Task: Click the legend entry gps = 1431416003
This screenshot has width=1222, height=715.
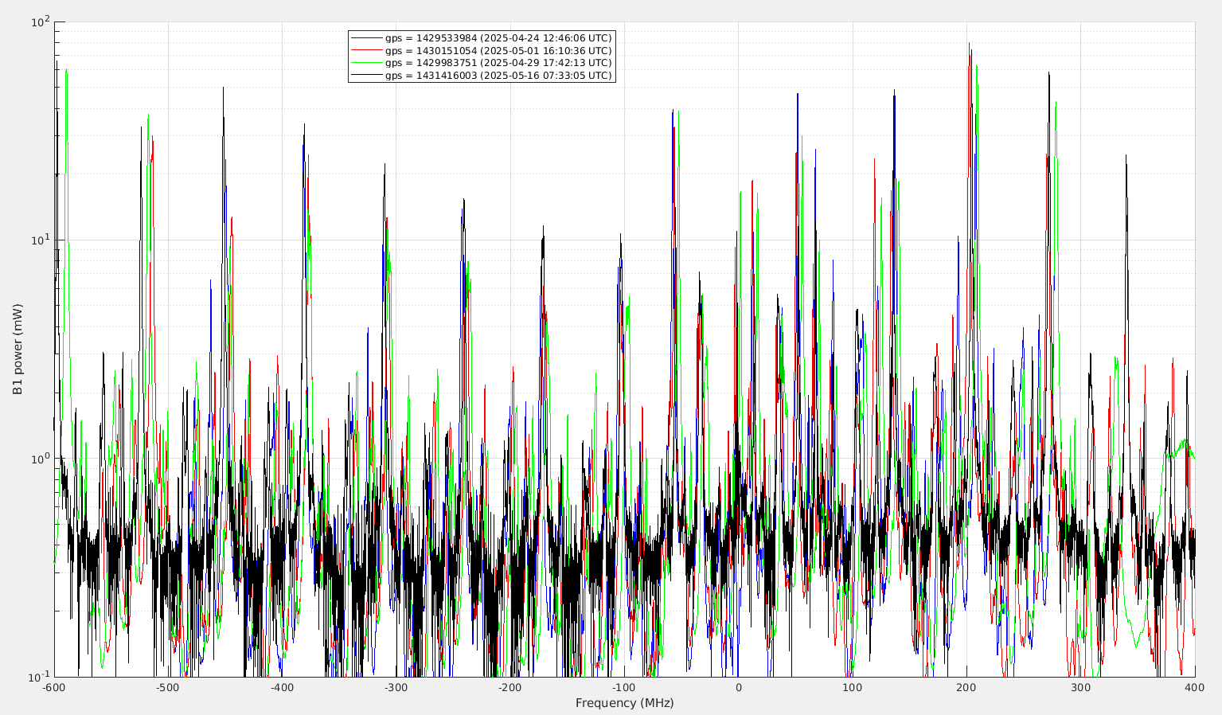Action: click(498, 76)
